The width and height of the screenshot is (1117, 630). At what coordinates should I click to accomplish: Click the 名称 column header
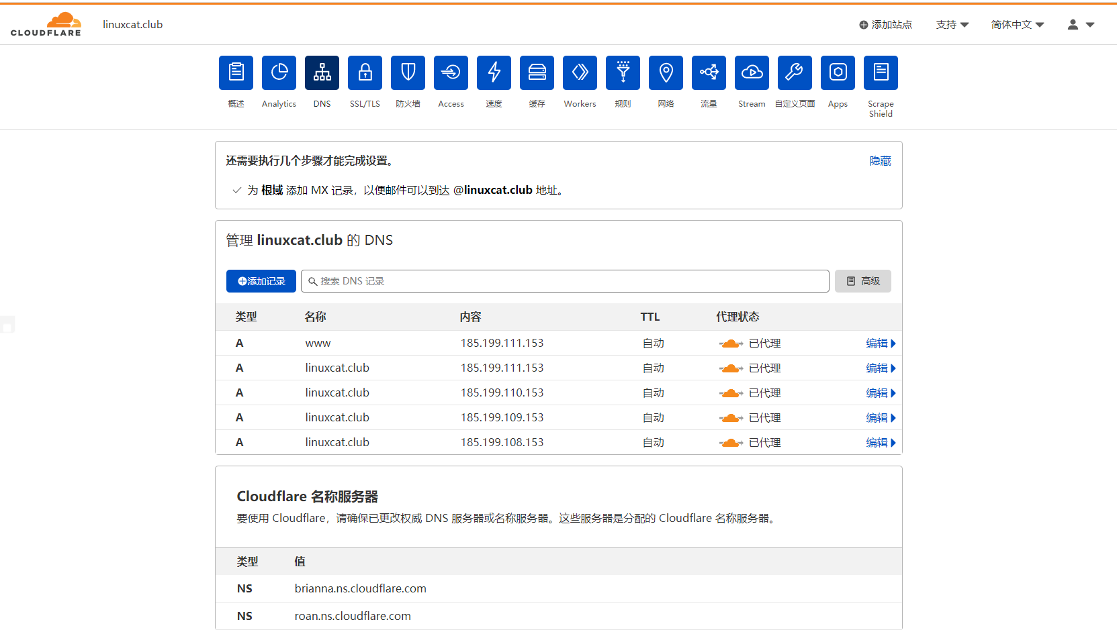click(x=315, y=317)
